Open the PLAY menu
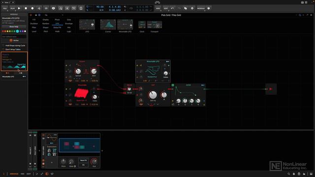This screenshot has width=315, height=177. click(x=12, y=8)
